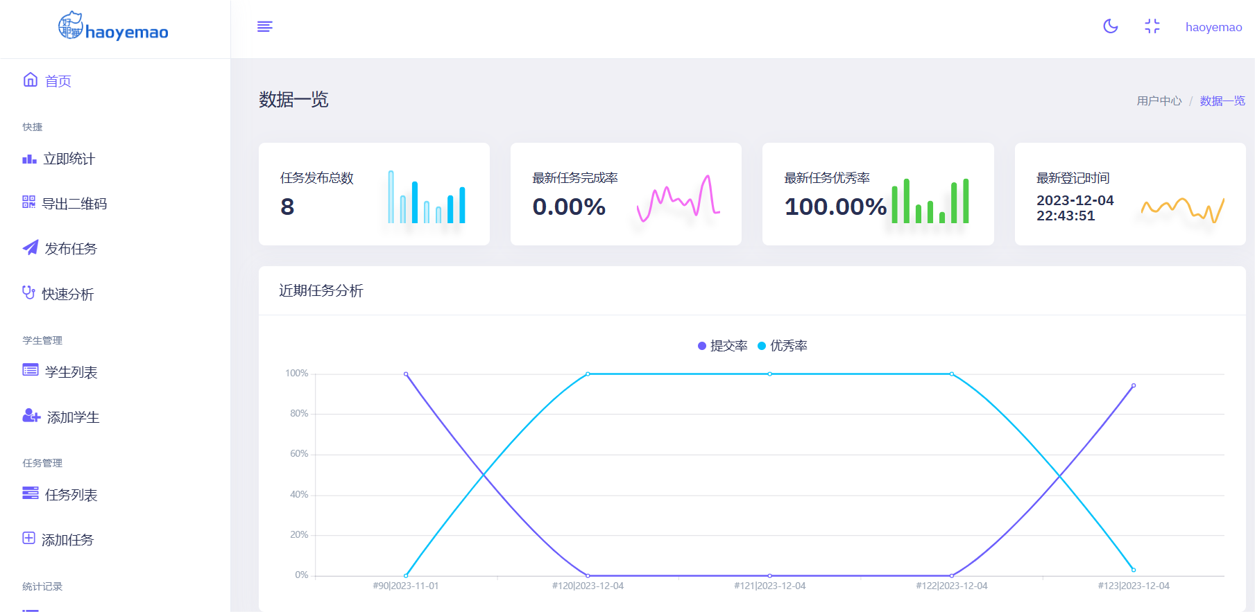Screen dimensions: 1255x612
Task: Click the list icon beside 学生列表
Action: click(x=31, y=370)
